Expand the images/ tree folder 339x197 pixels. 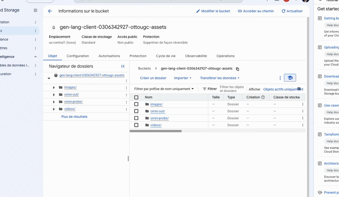click(54, 88)
